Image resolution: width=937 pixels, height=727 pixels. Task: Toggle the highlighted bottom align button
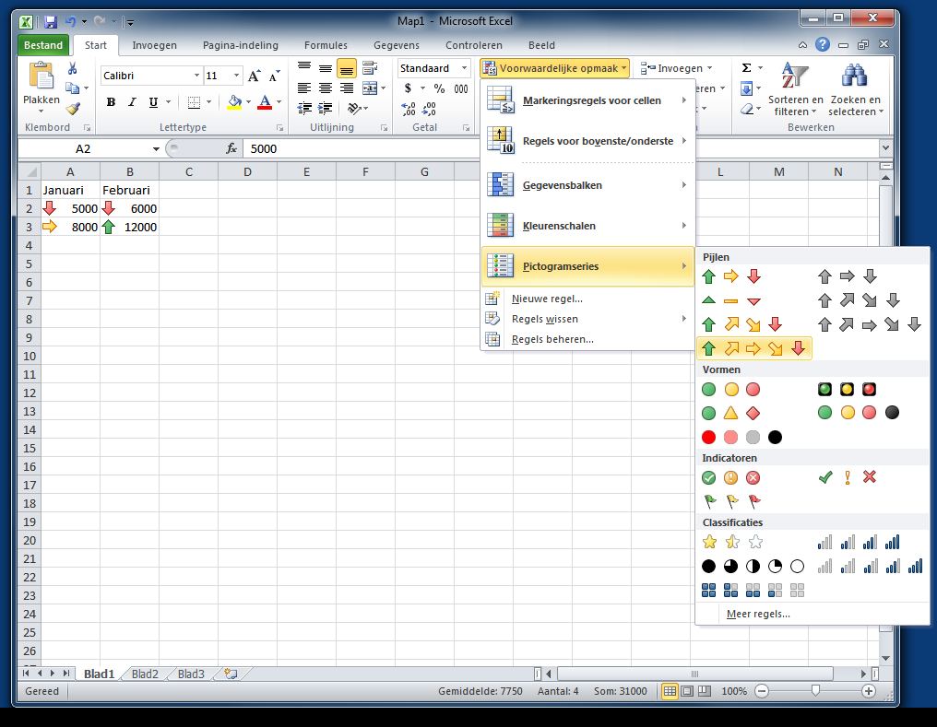click(x=347, y=68)
